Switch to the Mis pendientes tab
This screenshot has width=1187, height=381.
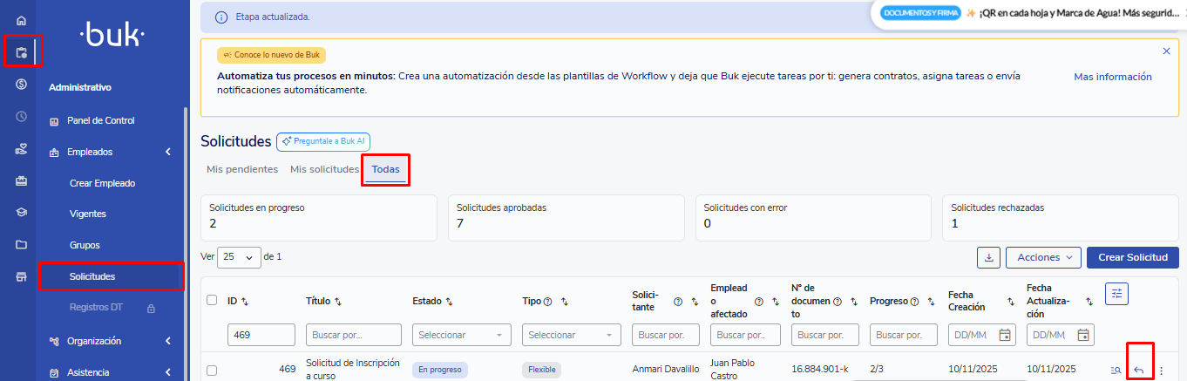coord(242,169)
